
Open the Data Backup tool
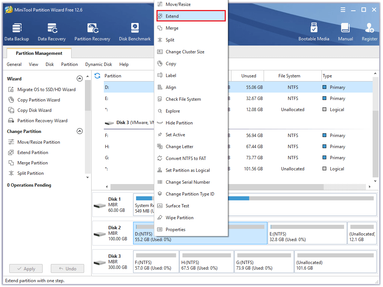click(x=17, y=32)
